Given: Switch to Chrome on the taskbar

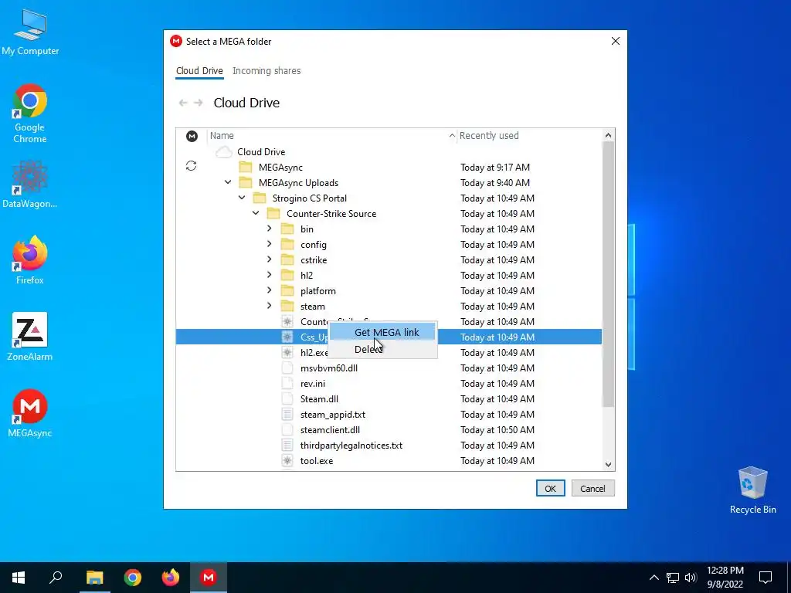Looking at the screenshot, I should coord(133,578).
